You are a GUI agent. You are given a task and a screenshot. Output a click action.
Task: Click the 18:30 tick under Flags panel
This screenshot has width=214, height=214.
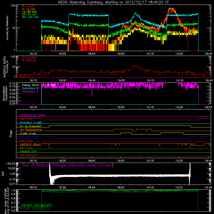(x=62, y=161)
